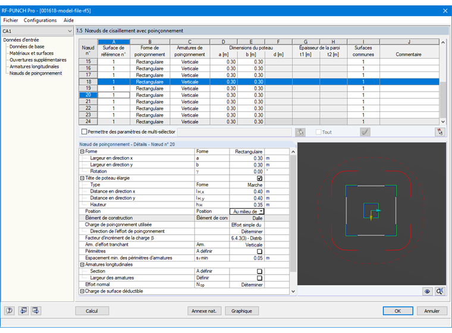Click the 'Rotation' value 0.00
The width and height of the screenshot is (452, 333).
click(x=247, y=171)
